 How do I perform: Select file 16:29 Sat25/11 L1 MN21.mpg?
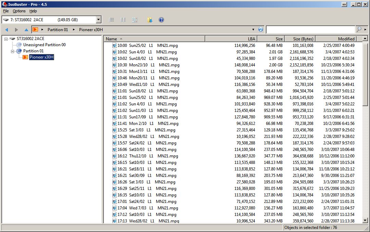pyautogui.click(x=147, y=189)
